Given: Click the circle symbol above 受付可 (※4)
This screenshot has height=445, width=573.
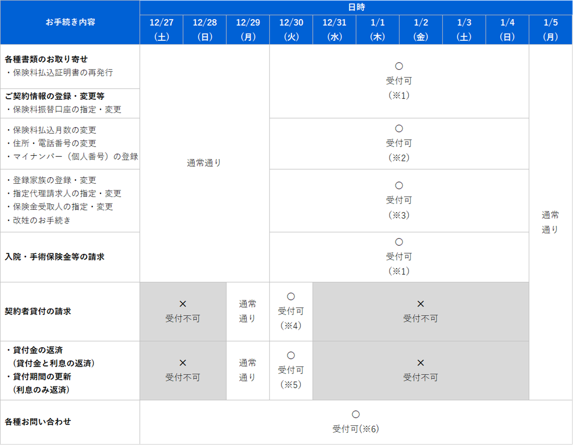Looking at the screenshot, I should [291, 296].
